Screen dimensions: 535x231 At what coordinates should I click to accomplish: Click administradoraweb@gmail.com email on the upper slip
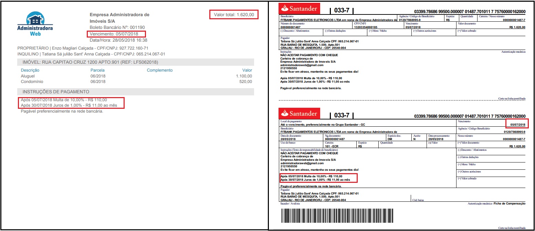302,65
